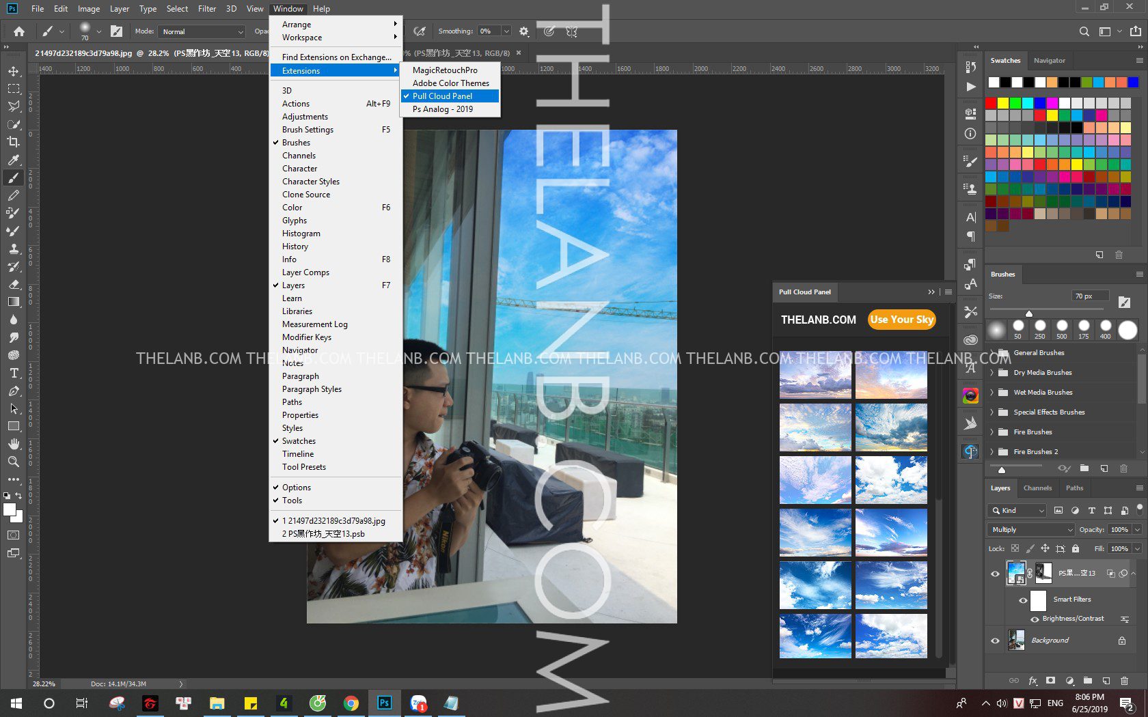Open Chrome from the Windows taskbar
Image resolution: width=1148 pixels, height=717 pixels.
point(351,703)
